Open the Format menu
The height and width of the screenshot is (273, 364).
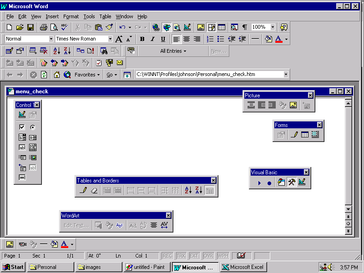tap(71, 16)
